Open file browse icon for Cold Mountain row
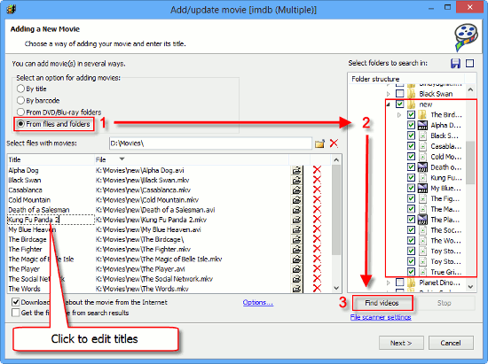 pyautogui.click(x=297, y=200)
